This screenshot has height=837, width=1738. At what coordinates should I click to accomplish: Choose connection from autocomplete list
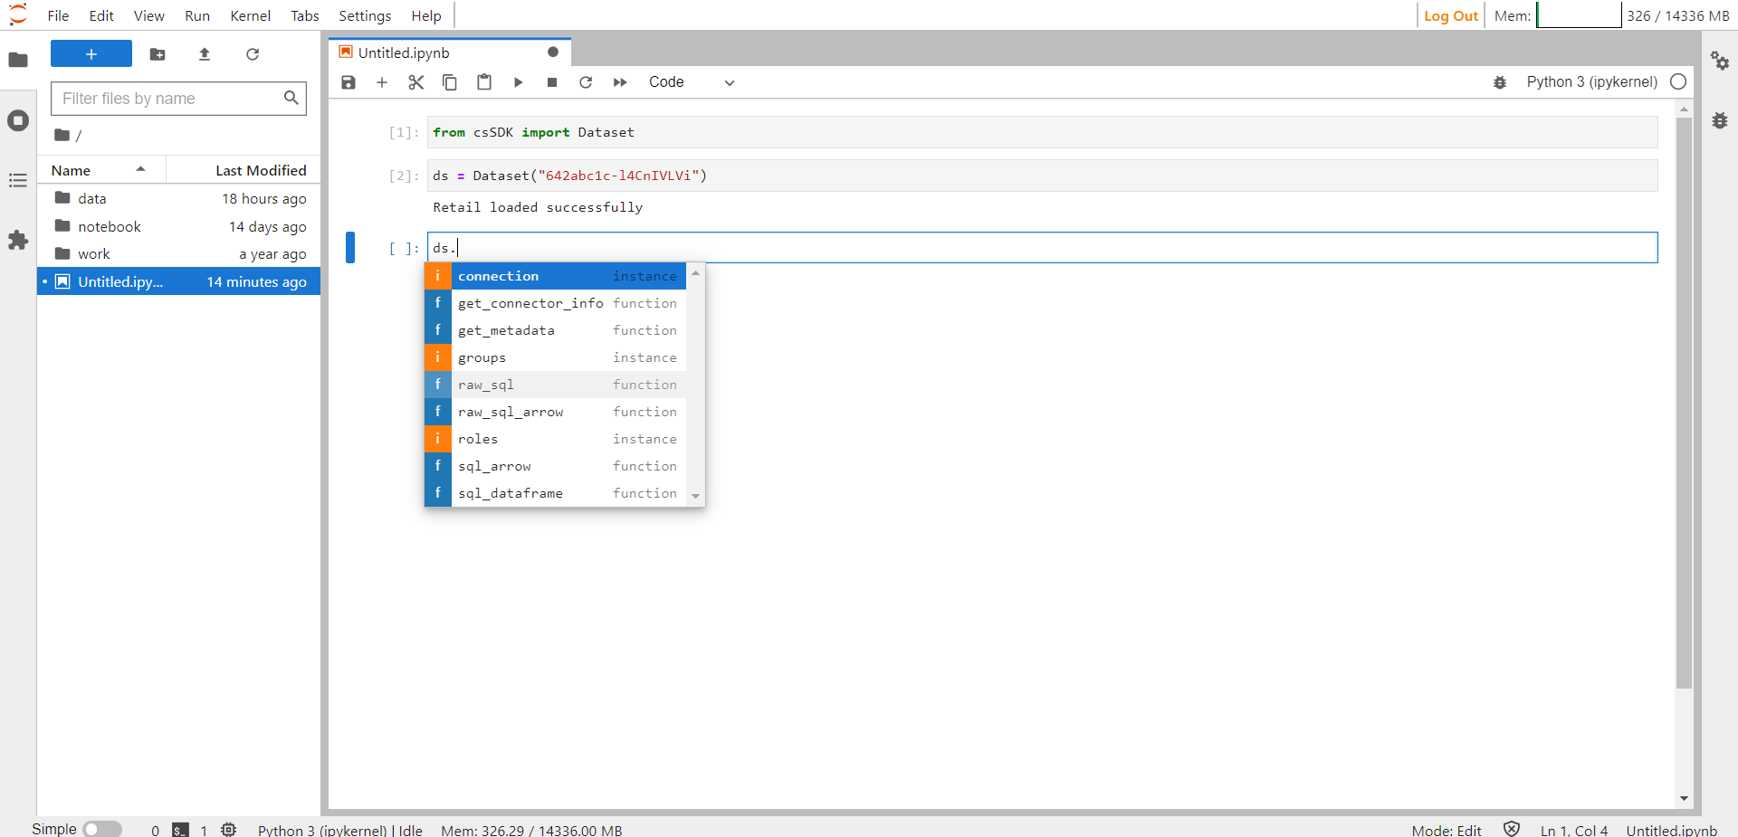tap(555, 276)
